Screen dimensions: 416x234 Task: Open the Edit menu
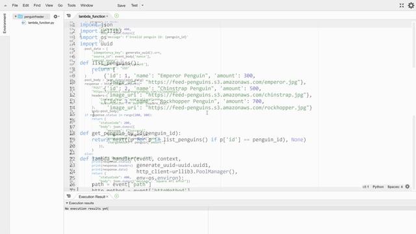click(26, 5)
